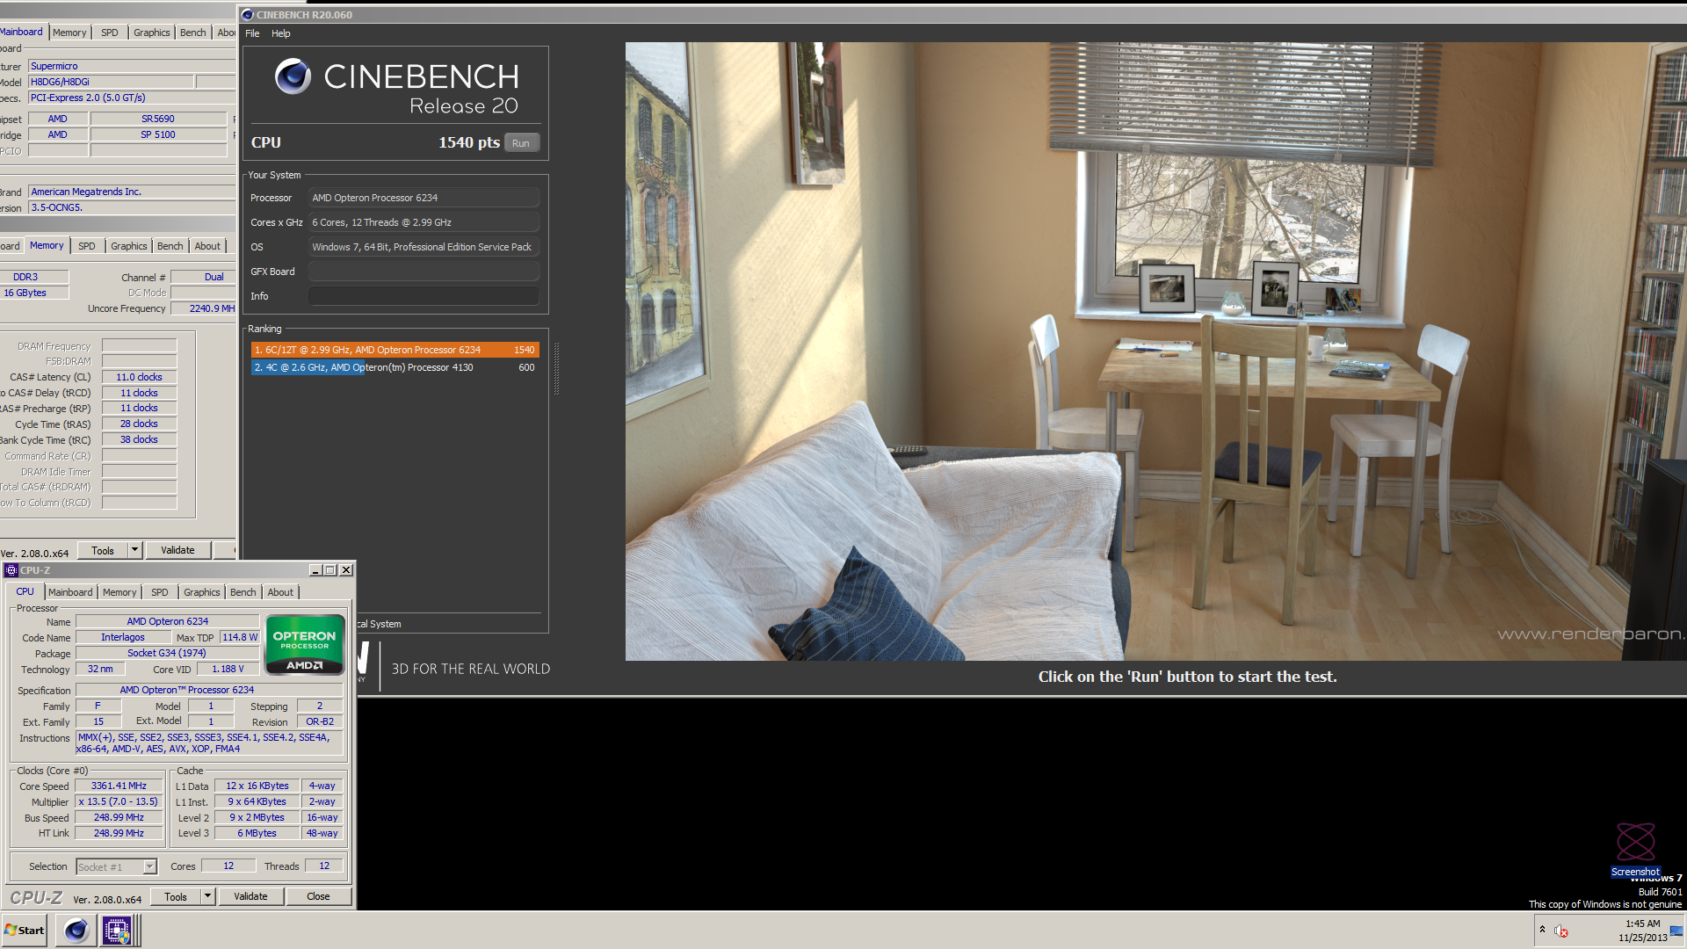The height and width of the screenshot is (949, 1687).
Task: Click Validate button in middle Memory CPU-Z window
Action: pyautogui.click(x=177, y=550)
